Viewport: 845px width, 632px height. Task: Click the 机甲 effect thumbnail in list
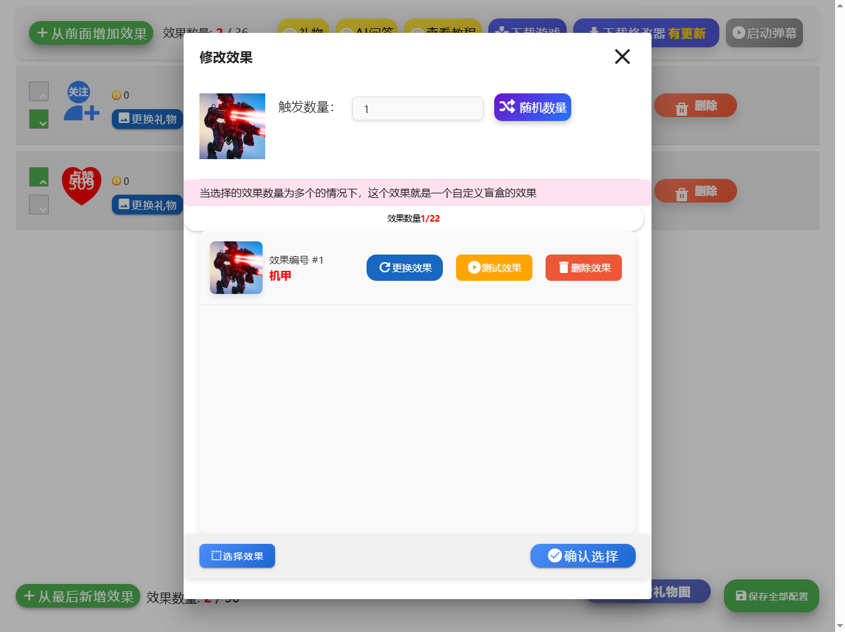pos(236,268)
